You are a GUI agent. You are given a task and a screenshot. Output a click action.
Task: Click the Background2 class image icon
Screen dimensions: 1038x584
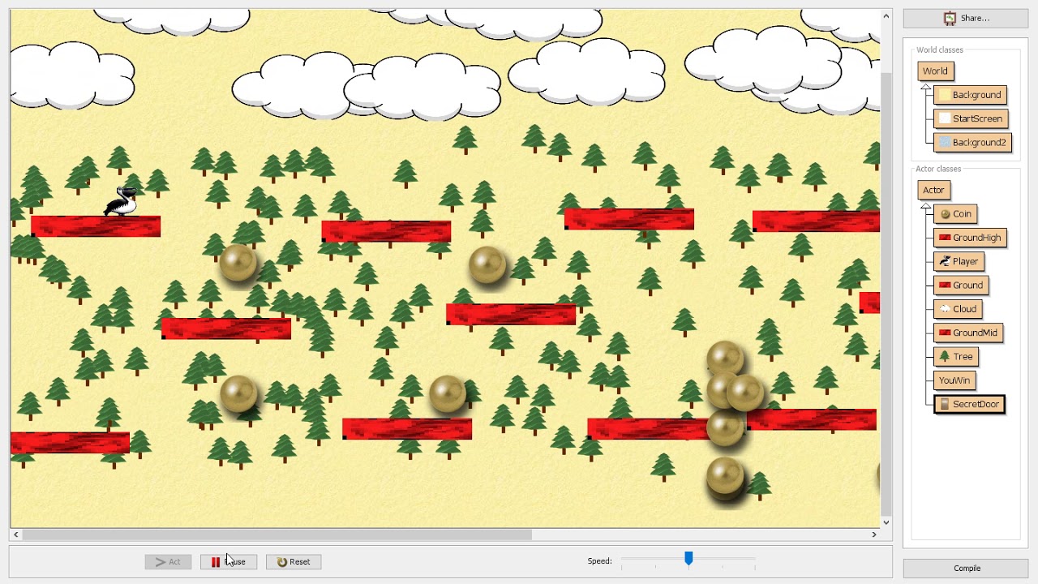click(945, 142)
